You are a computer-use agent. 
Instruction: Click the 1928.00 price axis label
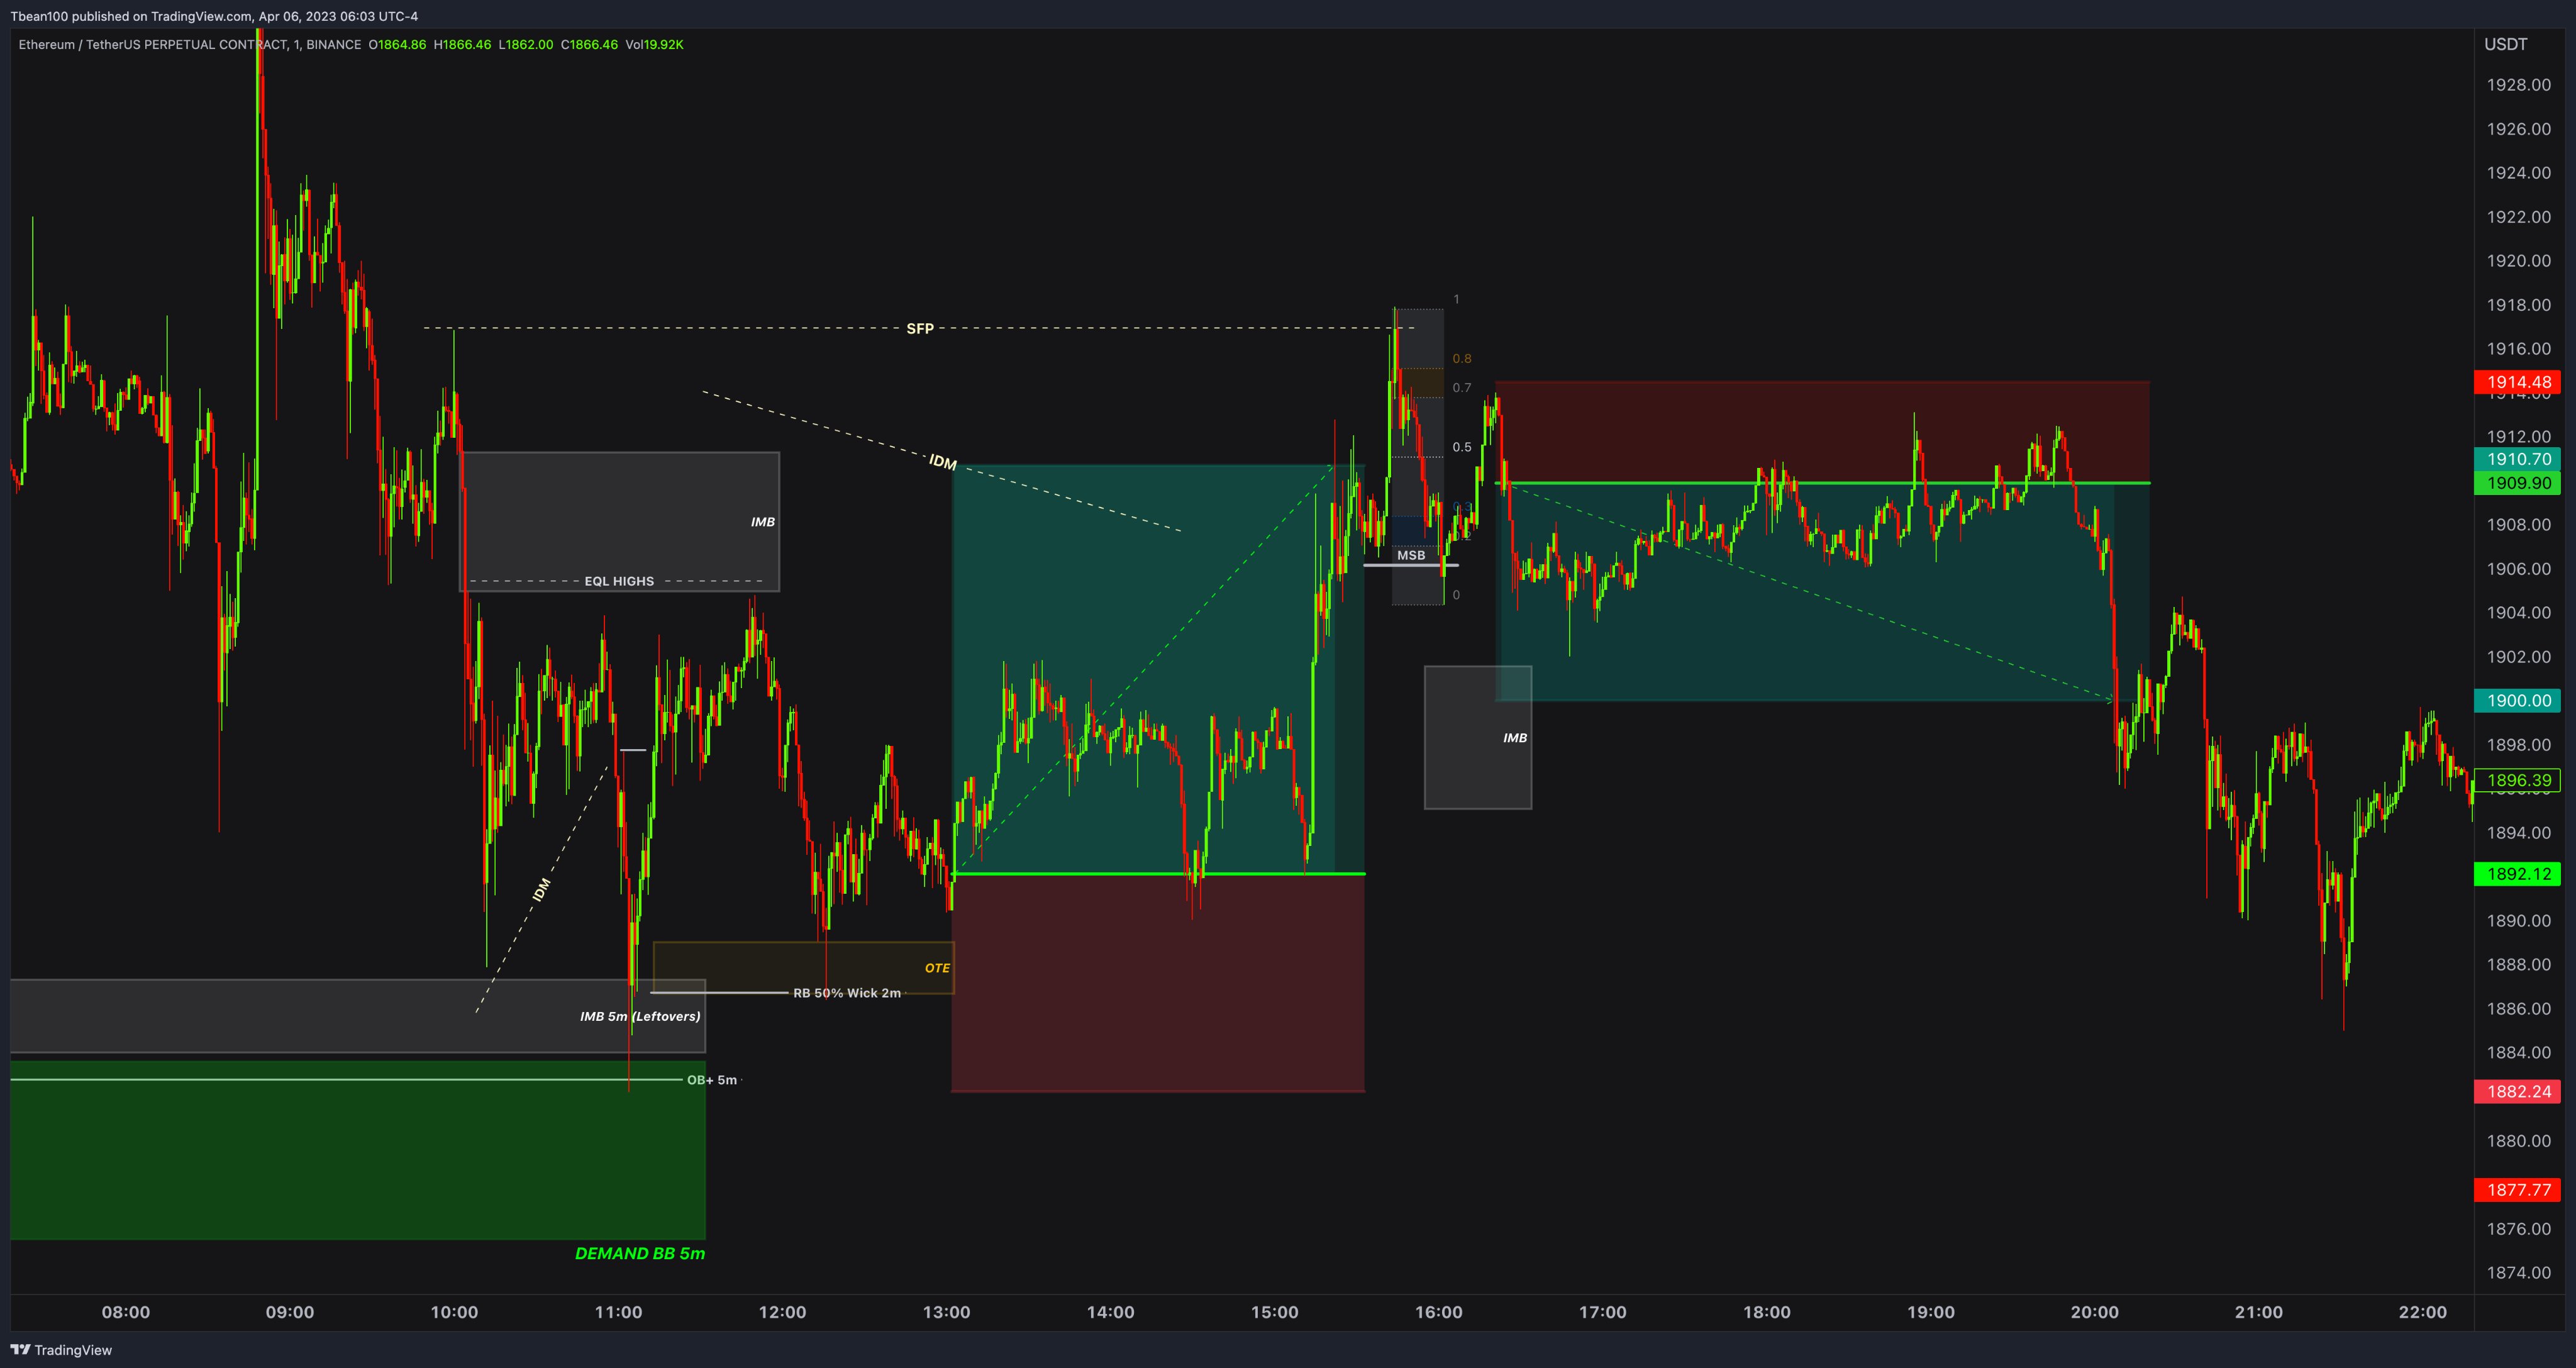click(x=2518, y=85)
